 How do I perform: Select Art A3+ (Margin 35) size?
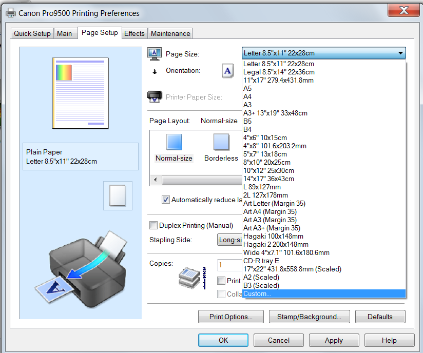click(x=324, y=228)
